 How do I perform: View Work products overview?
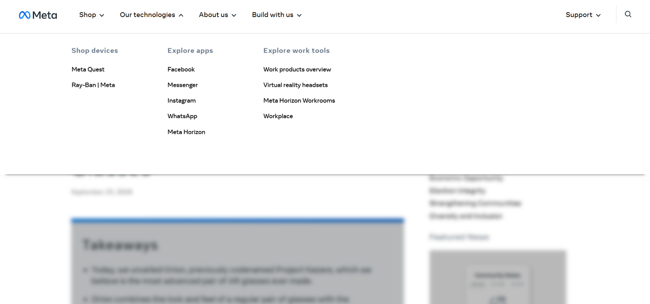click(x=297, y=69)
